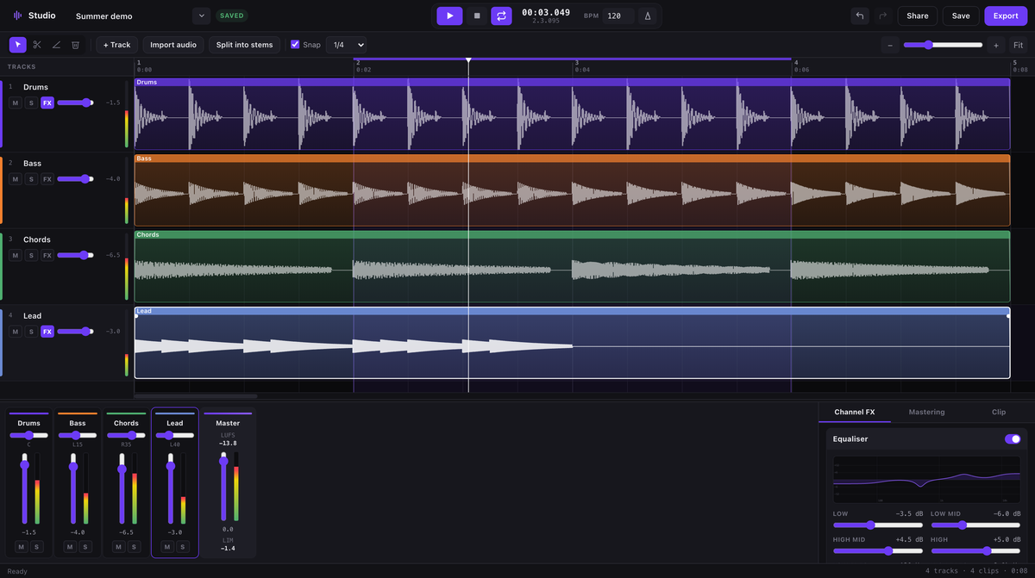The image size is (1035, 578).
Task: Open the 1/4 snap resolution dropdown
Action: coord(347,45)
